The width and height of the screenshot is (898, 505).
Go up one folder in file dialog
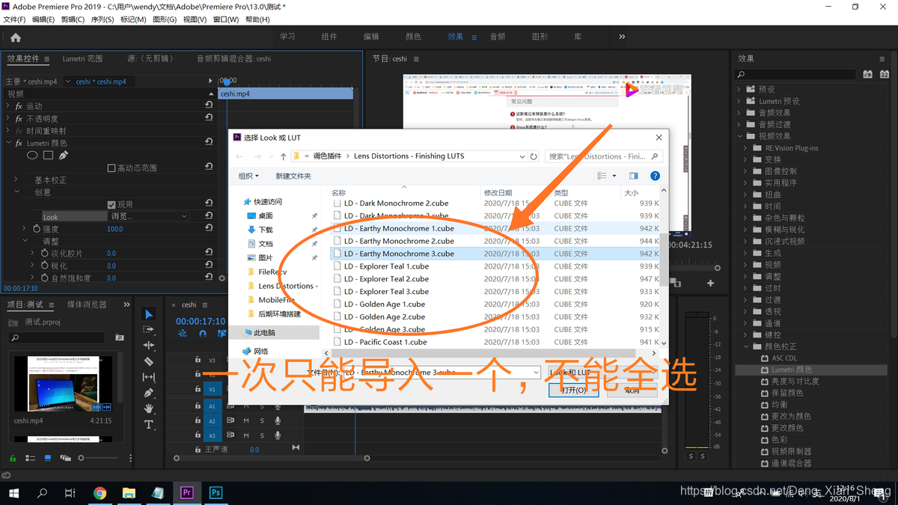[283, 156]
